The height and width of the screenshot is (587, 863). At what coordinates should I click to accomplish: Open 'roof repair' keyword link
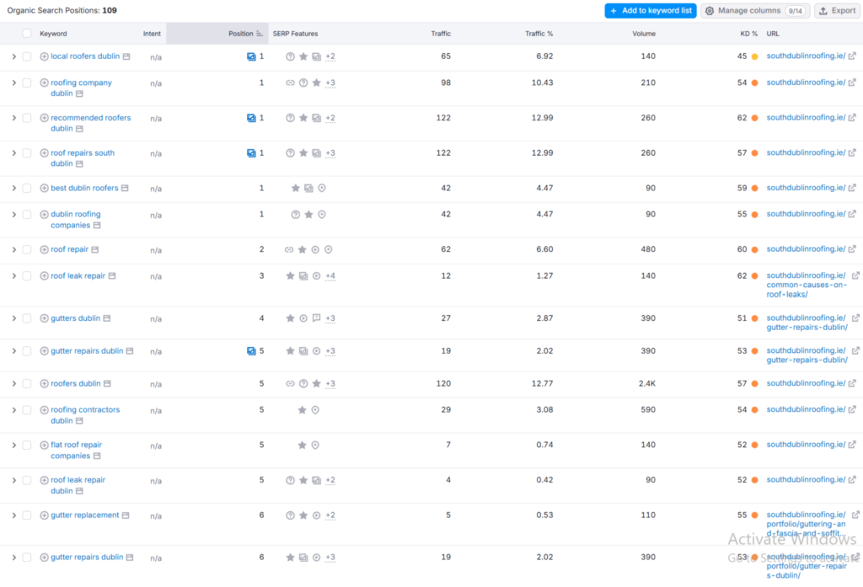click(x=69, y=249)
